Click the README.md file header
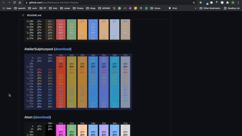The width and height of the screenshot is (242, 136). (x=34, y=15)
